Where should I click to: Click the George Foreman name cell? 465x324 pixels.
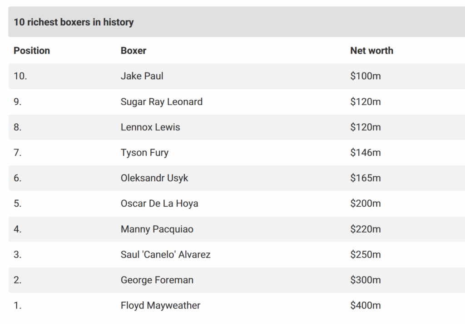tap(157, 280)
